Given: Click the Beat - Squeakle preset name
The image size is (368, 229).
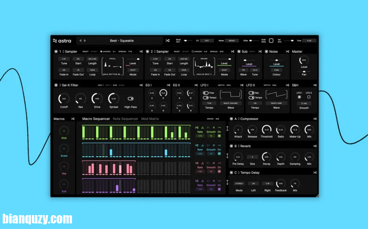Looking at the screenshot, I should tap(122, 41).
